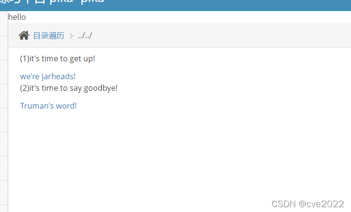The image size is (351, 212).
Task: Expand the second collapsed sidebar row
Action: (x=3, y=72)
